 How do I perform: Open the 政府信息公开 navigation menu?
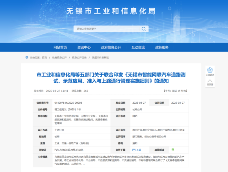pos(111,47)
